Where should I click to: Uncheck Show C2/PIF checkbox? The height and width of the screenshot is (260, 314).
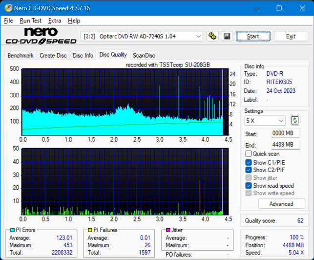(x=248, y=170)
